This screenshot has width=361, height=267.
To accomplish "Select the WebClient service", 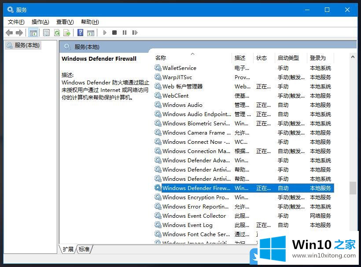I will click(x=244, y=95).
